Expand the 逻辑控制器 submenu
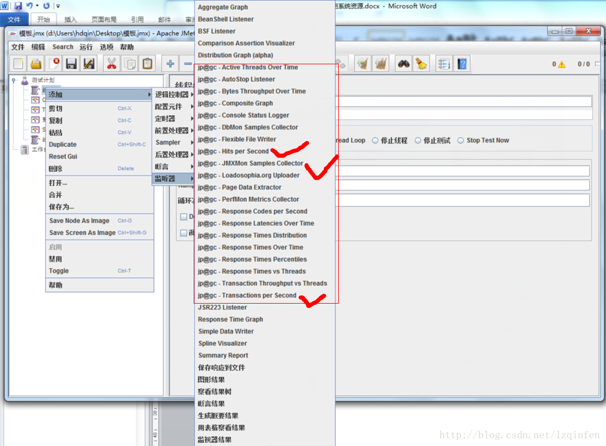 click(174, 95)
